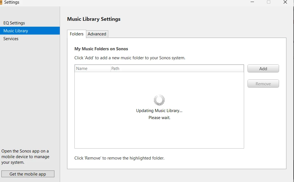Click Get the mobile app button

(x=28, y=174)
